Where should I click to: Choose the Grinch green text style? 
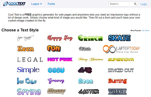pos(90,38)
